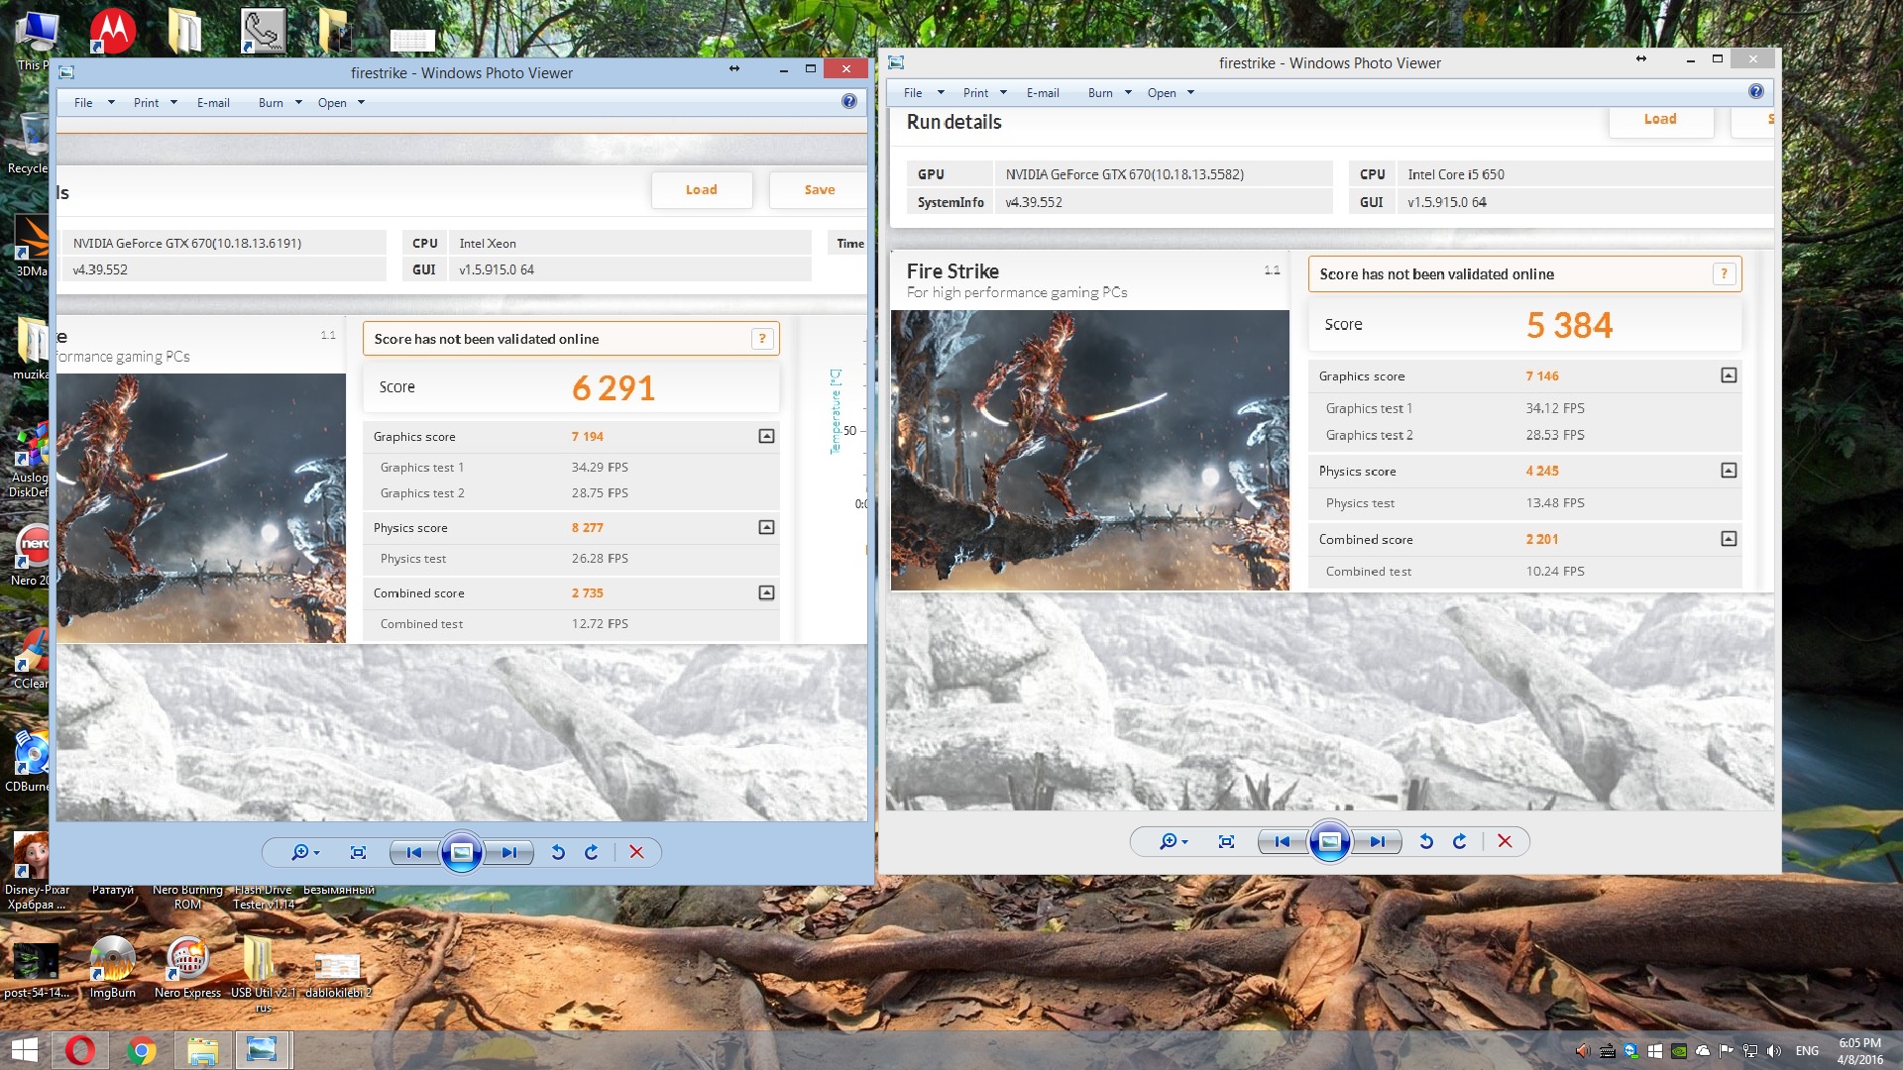Screen dimensions: 1903x1070
Task: Click actual size icon in left viewer
Action: [x=359, y=852]
